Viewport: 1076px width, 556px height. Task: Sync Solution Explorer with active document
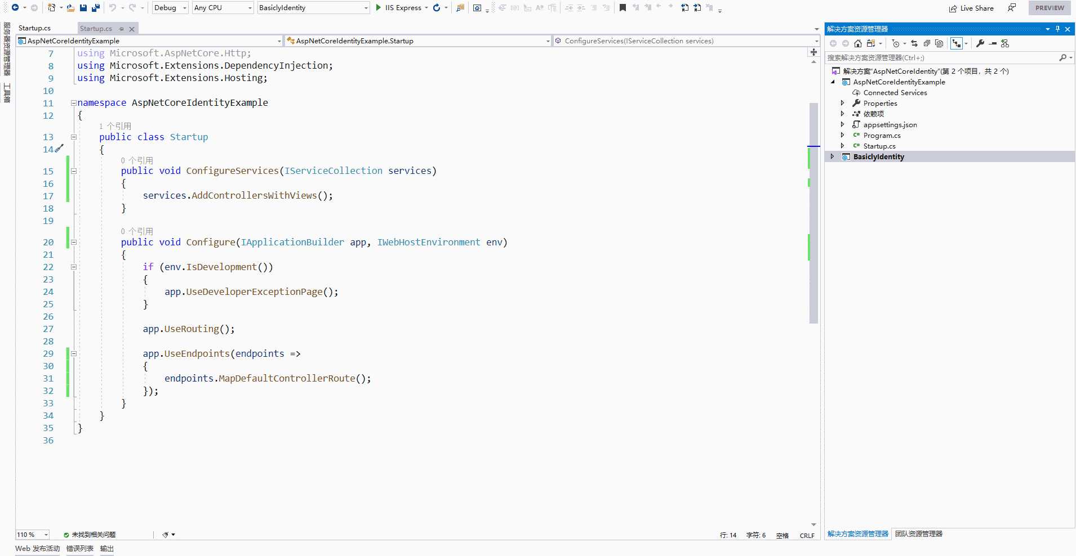click(914, 43)
